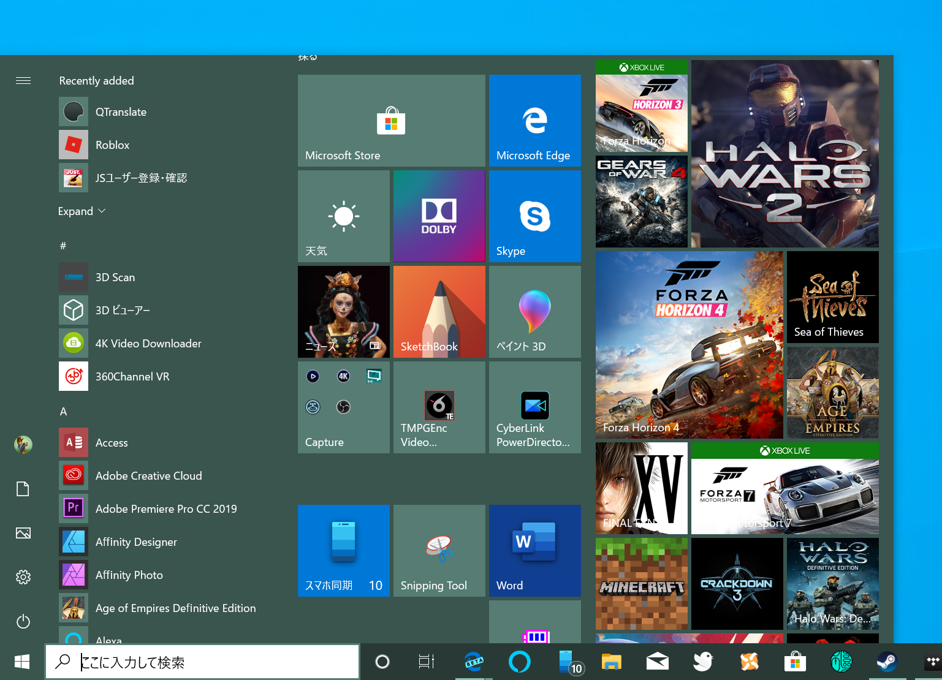This screenshot has height=680, width=942.
Task: Open the Gears of War 4 tile
Action: (x=642, y=202)
